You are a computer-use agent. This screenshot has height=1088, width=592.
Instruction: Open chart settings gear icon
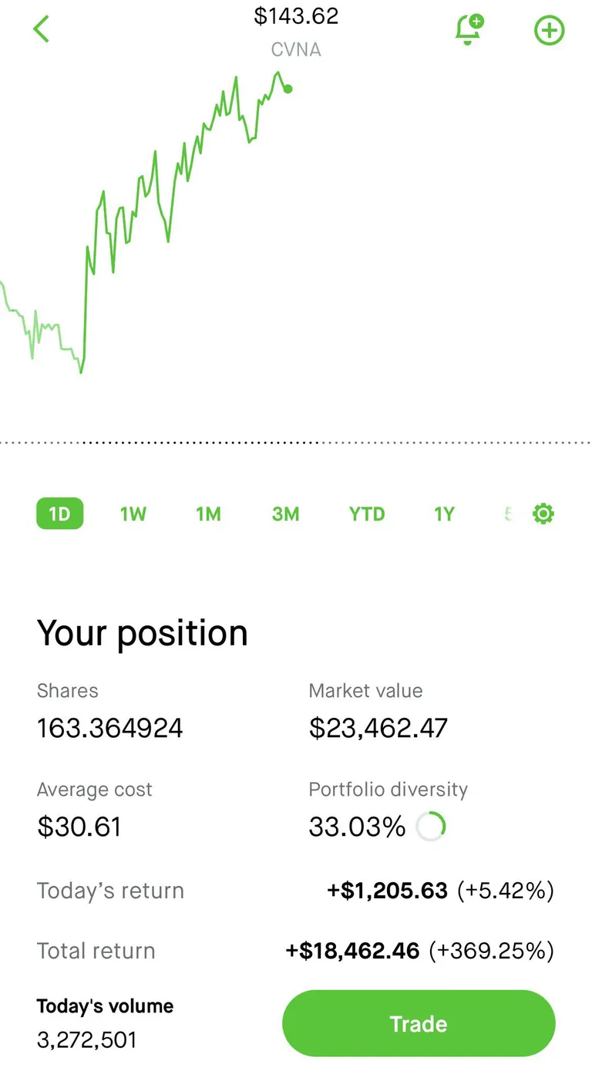coord(543,514)
